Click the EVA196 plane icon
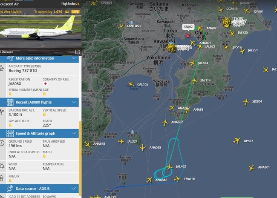 tap(177, 179)
